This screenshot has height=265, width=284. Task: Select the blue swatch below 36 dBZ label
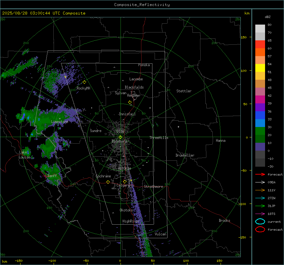coord(260,115)
